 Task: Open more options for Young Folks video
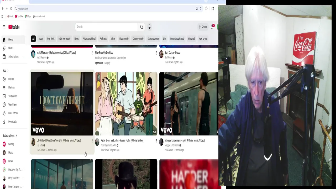(156, 141)
